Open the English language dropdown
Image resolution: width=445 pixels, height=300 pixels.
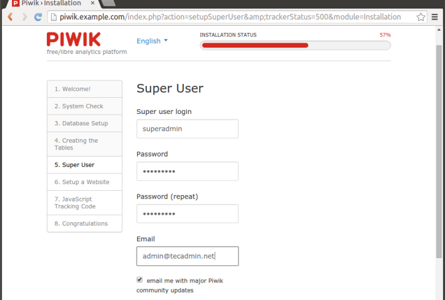[x=152, y=41]
